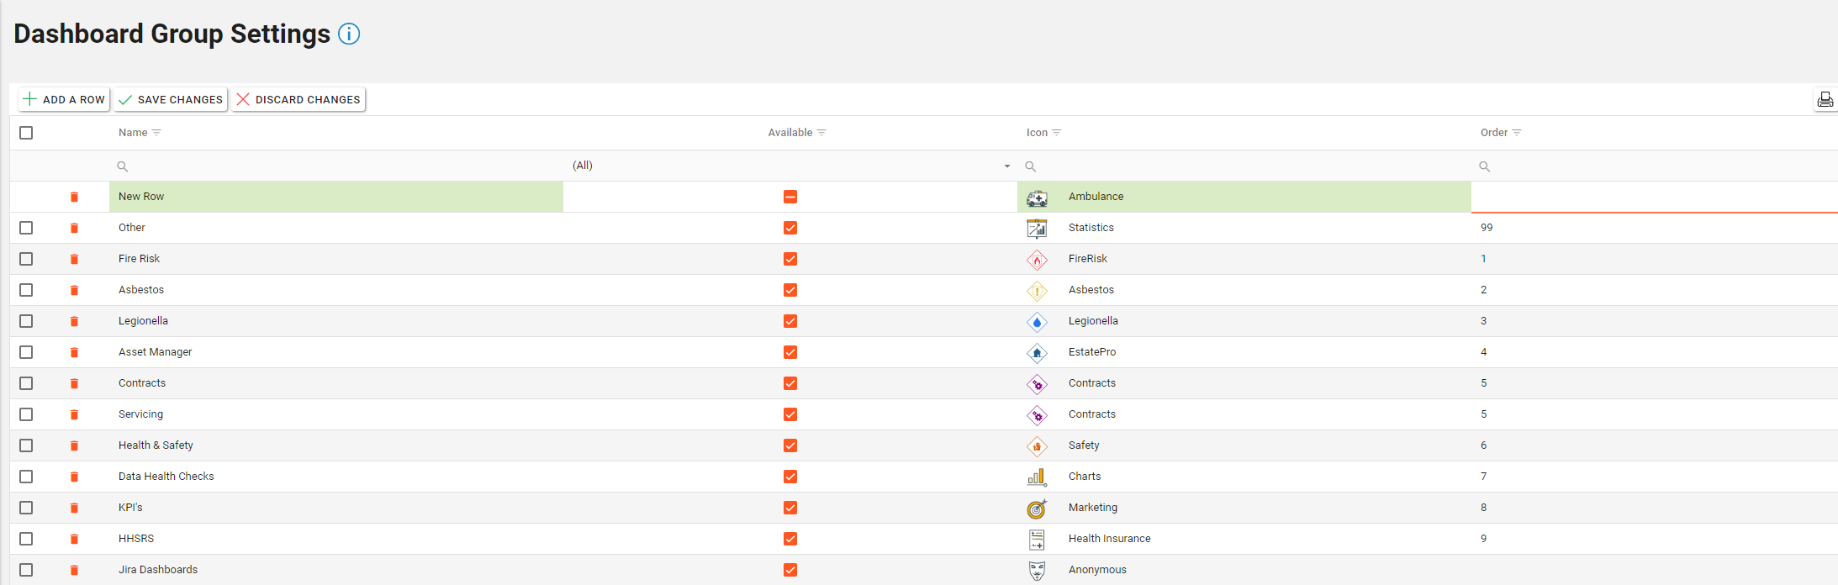The height and width of the screenshot is (585, 1838).
Task: Open the Order column filter menu icon
Action: (1517, 133)
